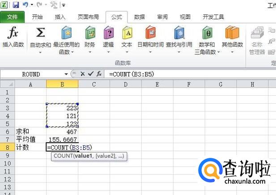Click the AutoSum sigma icon
Screen dimensions: 276x195
[40, 33]
